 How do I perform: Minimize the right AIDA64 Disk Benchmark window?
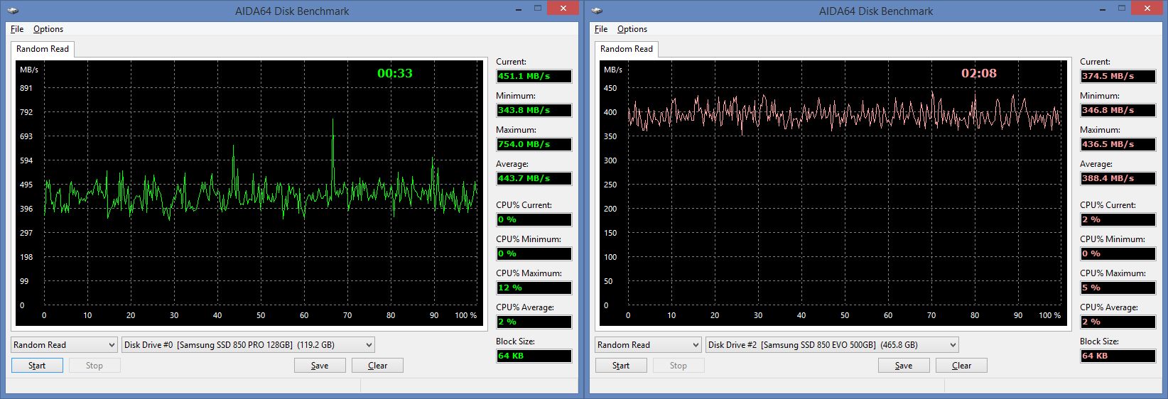pyautogui.click(x=1102, y=9)
